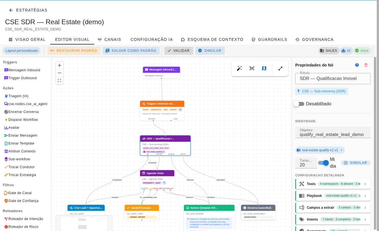
Task: Click the Restaurar Padrão button
Action: coord(74,51)
